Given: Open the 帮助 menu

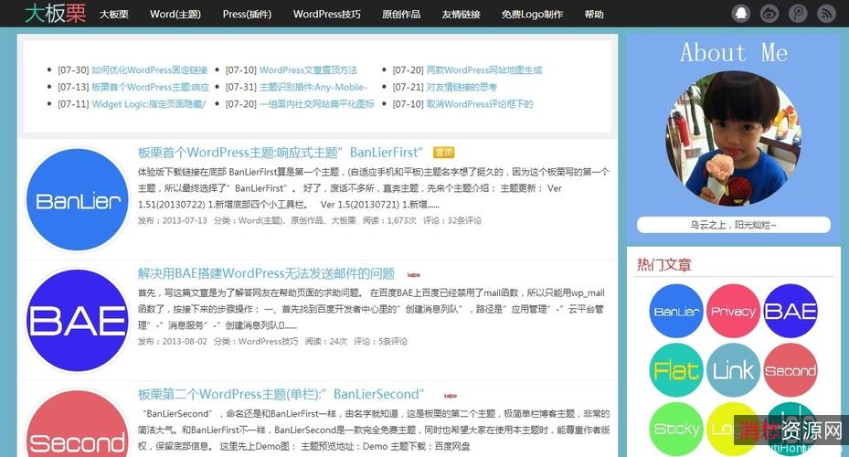Looking at the screenshot, I should 593,14.
